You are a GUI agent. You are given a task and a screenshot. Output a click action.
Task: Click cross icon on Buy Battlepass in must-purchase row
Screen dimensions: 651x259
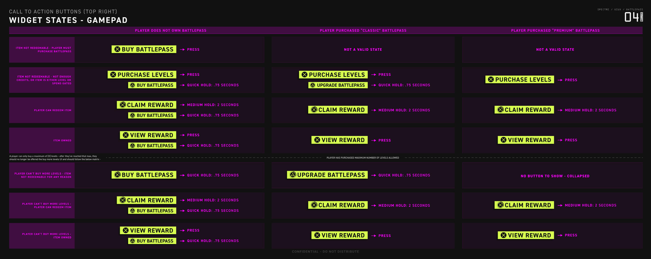point(117,49)
